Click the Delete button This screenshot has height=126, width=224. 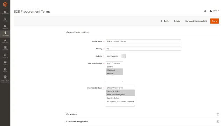(177, 21)
